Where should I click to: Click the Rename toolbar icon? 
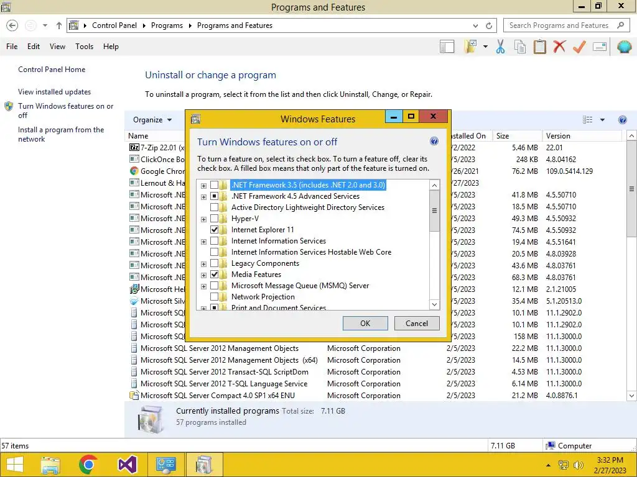(x=600, y=47)
